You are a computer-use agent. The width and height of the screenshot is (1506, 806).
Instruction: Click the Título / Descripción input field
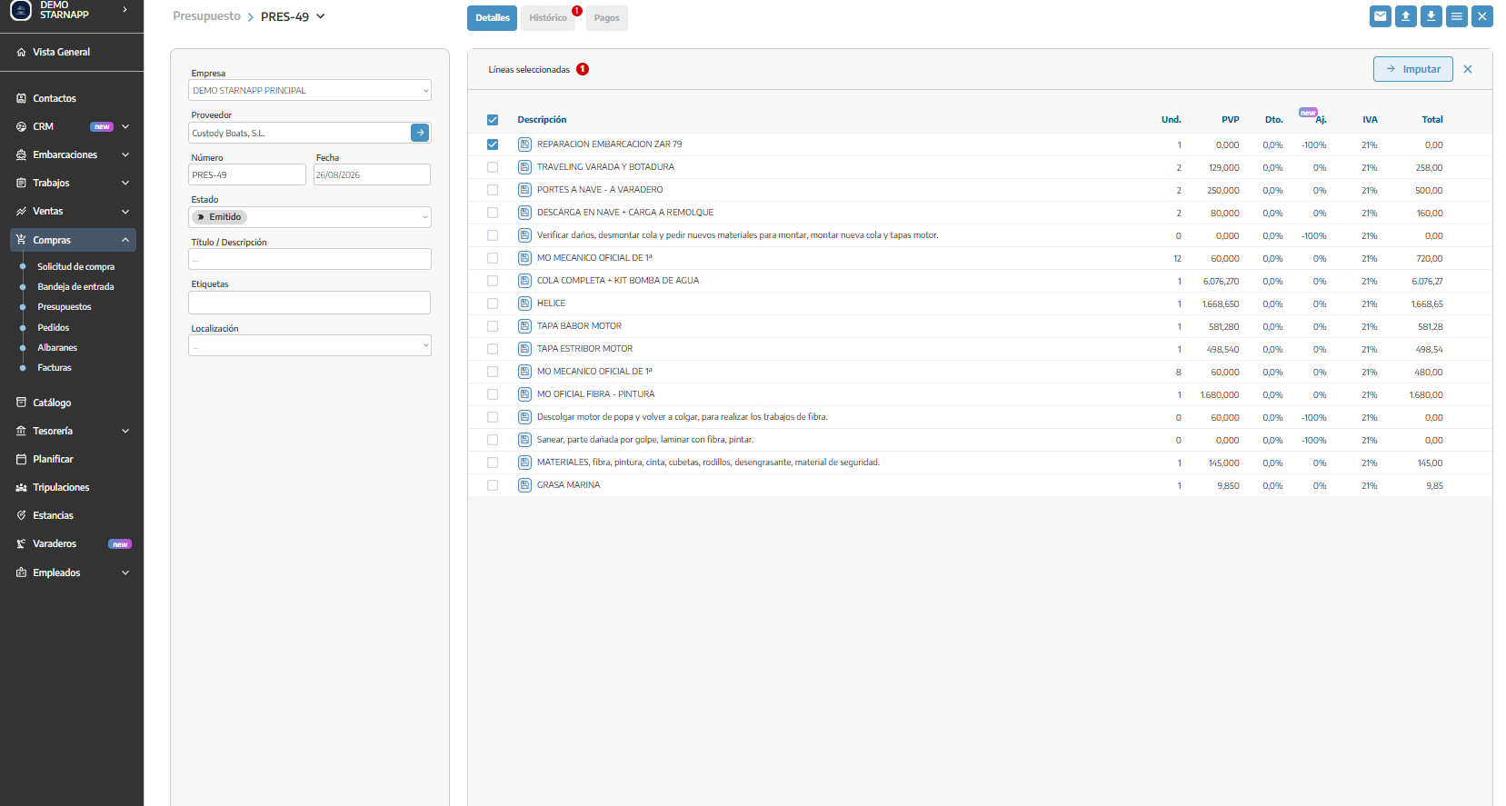click(310, 259)
